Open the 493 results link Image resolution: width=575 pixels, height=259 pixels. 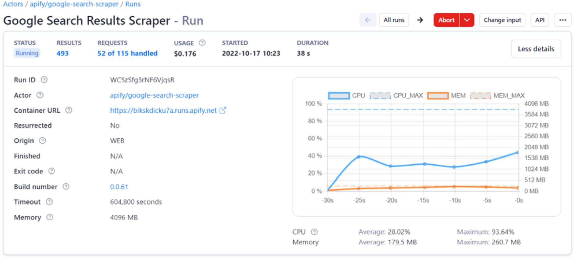[x=62, y=53]
